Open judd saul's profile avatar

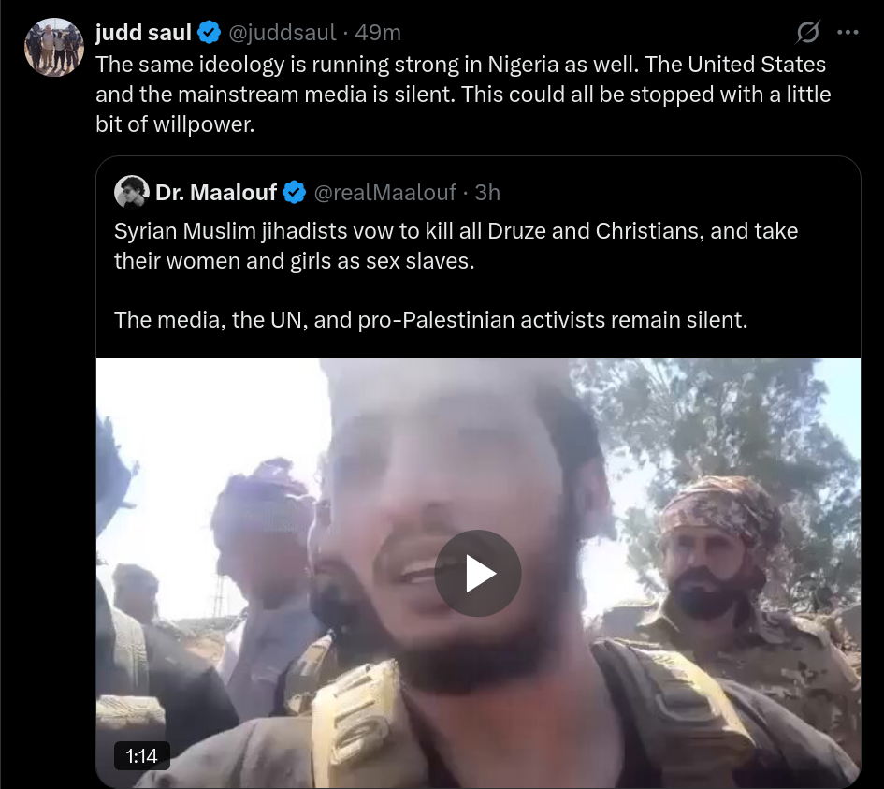coord(54,47)
